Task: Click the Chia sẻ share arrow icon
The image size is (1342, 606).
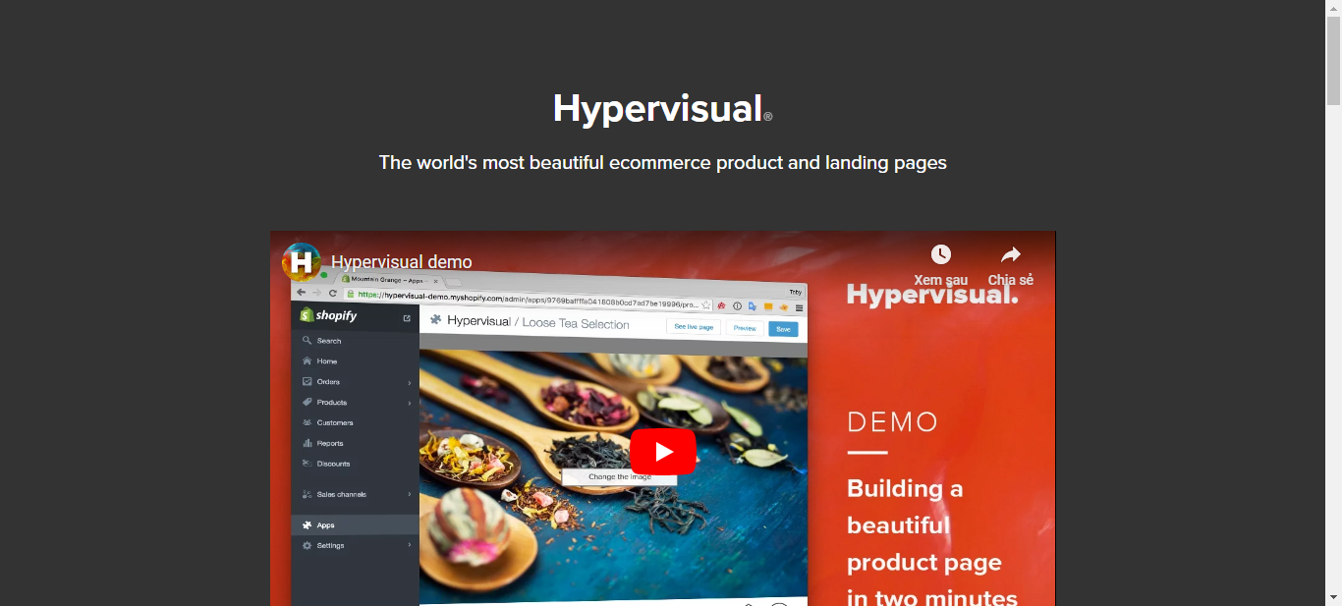Action: (1011, 255)
